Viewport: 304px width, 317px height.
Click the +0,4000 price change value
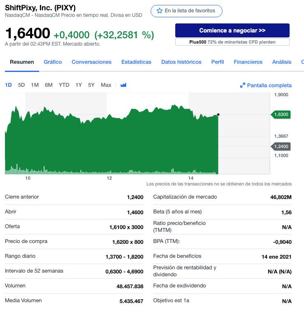[x=72, y=35]
